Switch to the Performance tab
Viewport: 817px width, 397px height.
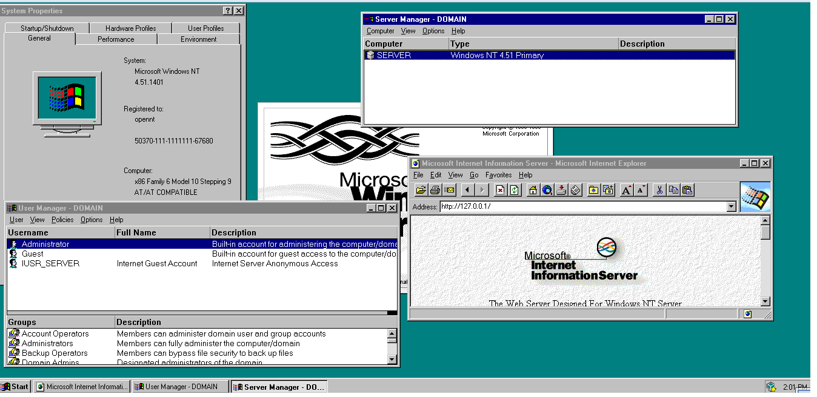coord(116,39)
